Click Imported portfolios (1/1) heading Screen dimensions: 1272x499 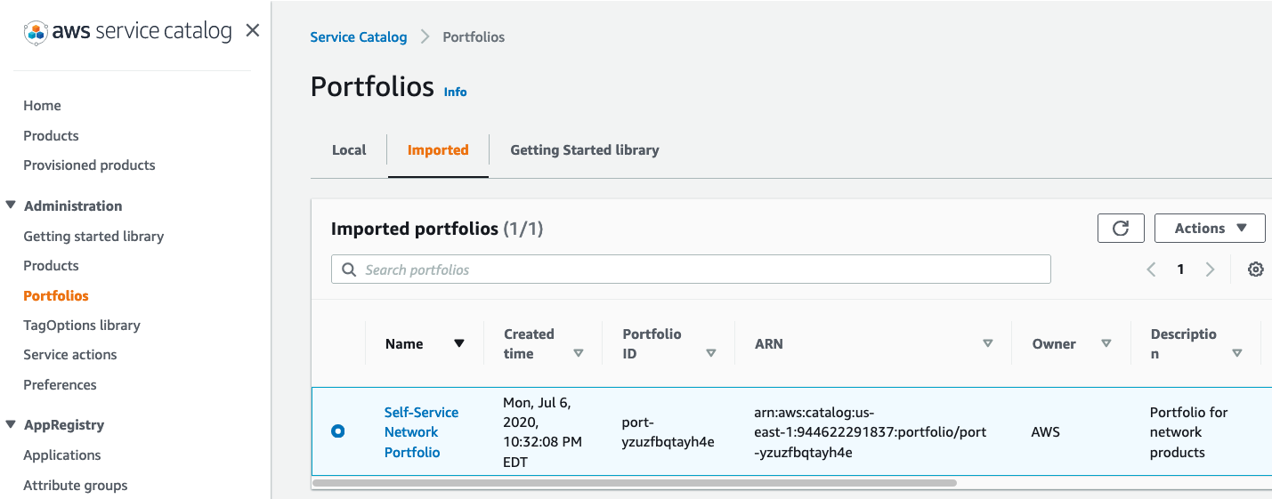[x=437, y=229]
